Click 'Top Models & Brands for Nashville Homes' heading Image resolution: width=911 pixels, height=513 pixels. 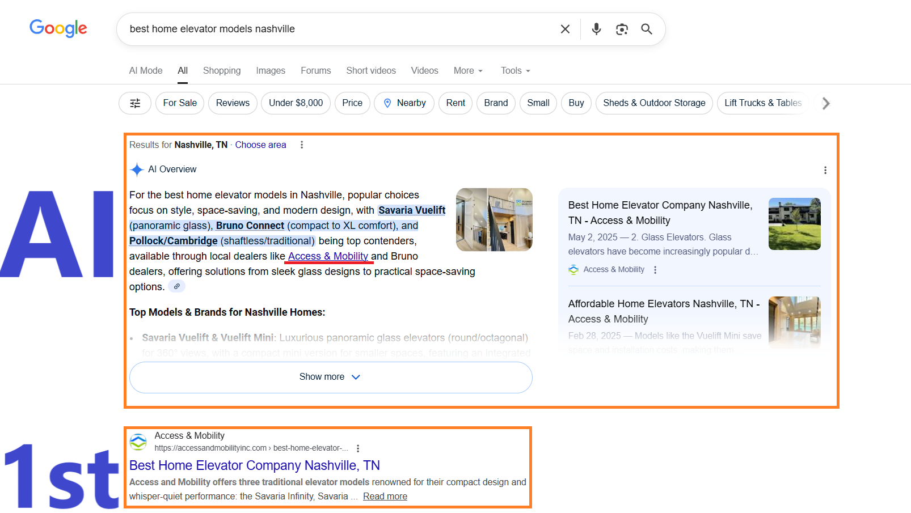pyautogui.click(x=227, y=312)
